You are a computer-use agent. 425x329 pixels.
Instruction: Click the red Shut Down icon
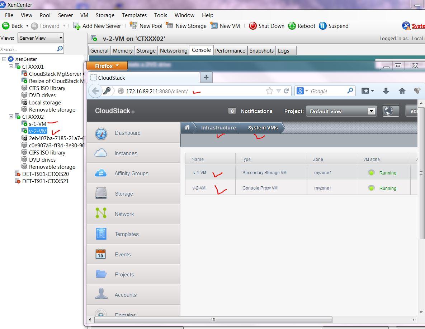252,26
